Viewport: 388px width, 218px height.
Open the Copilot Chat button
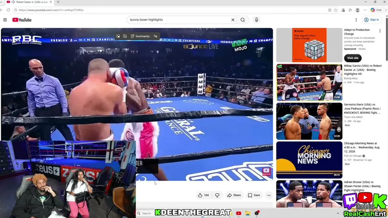[376, 10]
